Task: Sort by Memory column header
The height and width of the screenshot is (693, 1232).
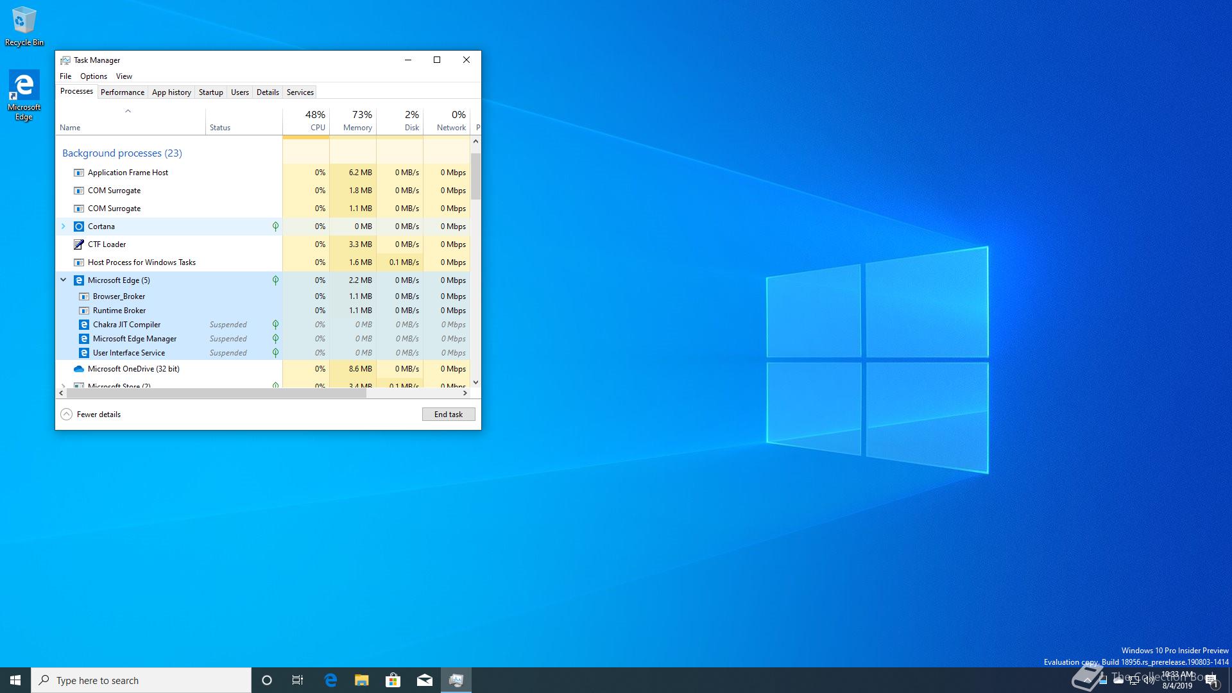Action: [353, 121]
